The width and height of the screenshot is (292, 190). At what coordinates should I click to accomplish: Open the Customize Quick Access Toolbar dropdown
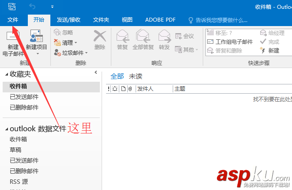pyautogui.click(x=52, y=7)
